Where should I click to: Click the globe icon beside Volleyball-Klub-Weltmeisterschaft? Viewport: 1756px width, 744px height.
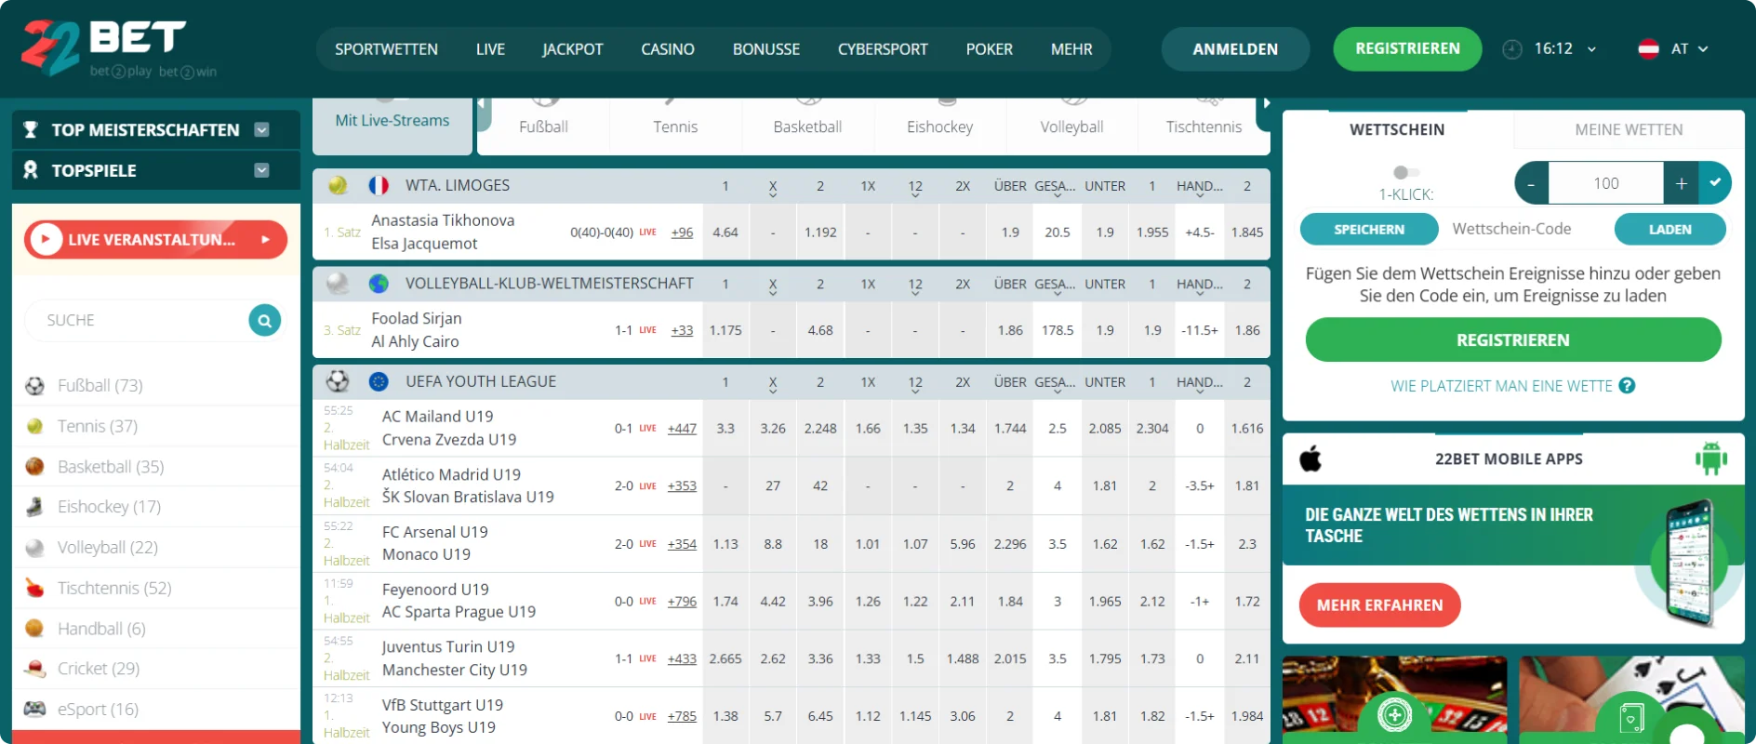pos(379,284)
